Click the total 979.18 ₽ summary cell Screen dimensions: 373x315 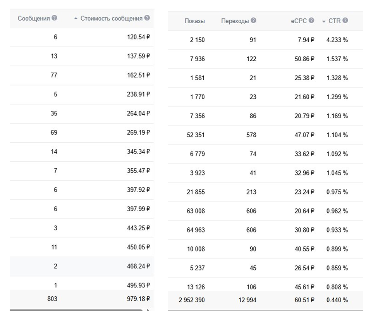click(138, 299)
